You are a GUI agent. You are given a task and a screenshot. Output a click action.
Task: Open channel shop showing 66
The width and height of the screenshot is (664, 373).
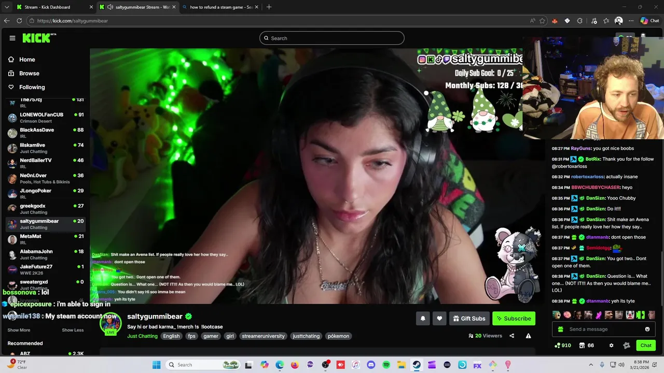(x=587, y=345)
